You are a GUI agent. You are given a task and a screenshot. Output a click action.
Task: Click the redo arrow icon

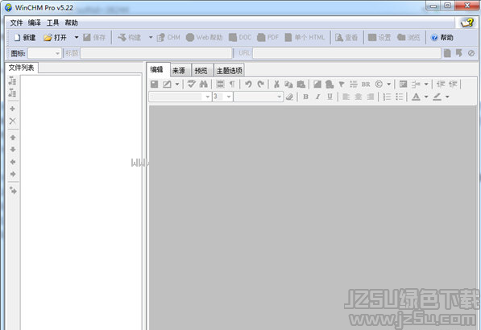click(x=260, y=84)
